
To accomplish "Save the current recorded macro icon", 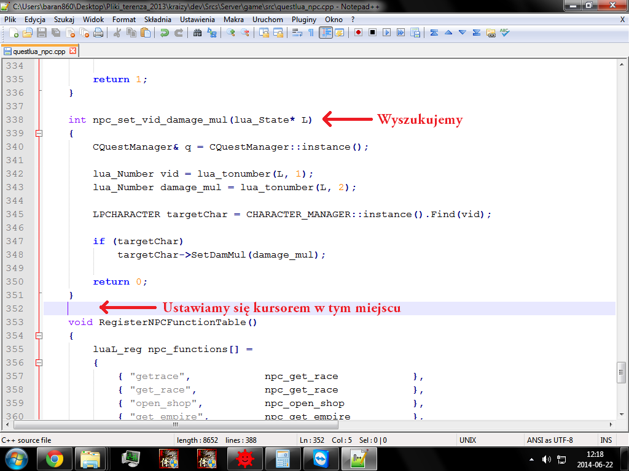I will (x=415, y=33).
